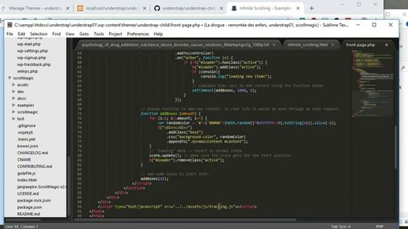Open CNAME file in sidebar
This screenshot has height=229, width=408.
(24, 160)
